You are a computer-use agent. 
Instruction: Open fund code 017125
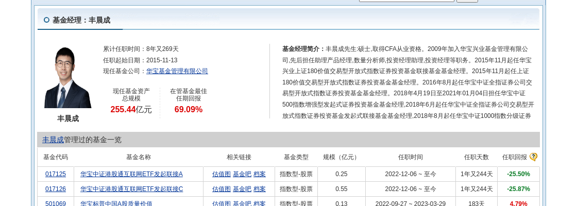[56, 174]
